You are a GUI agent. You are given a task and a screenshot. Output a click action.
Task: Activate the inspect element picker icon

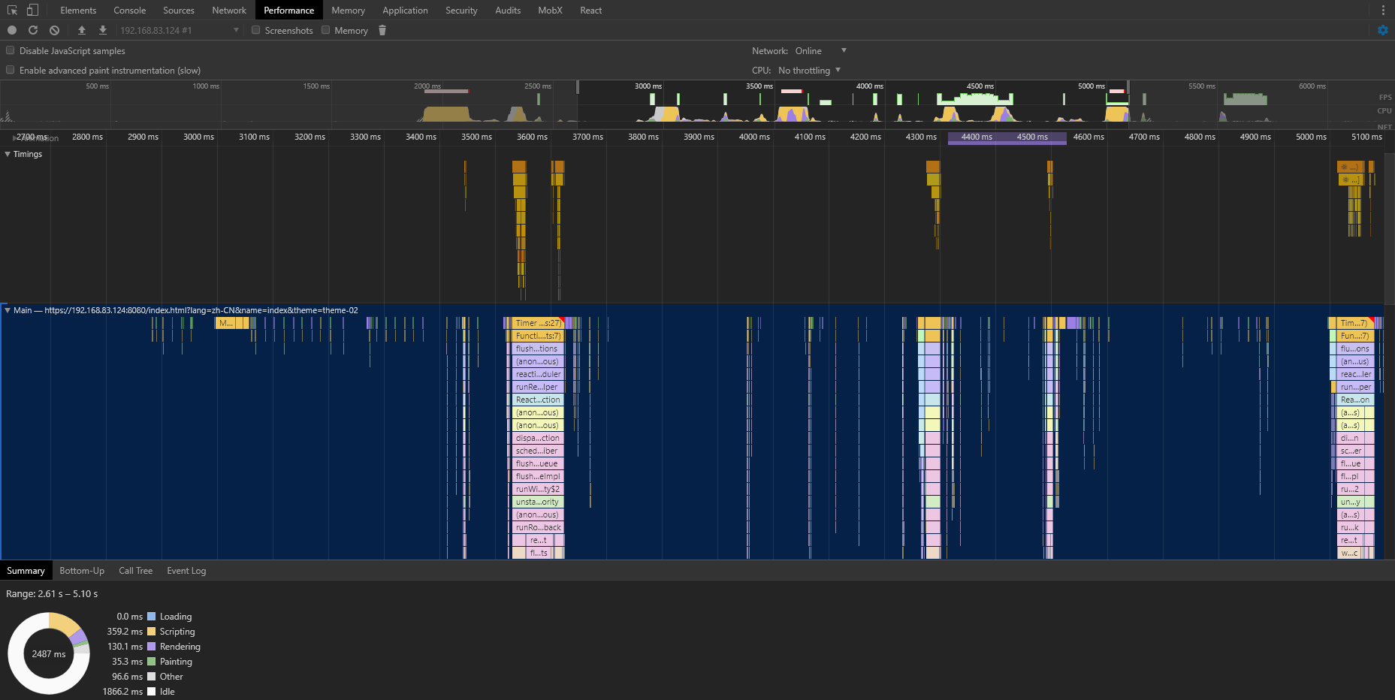point(12,10)
